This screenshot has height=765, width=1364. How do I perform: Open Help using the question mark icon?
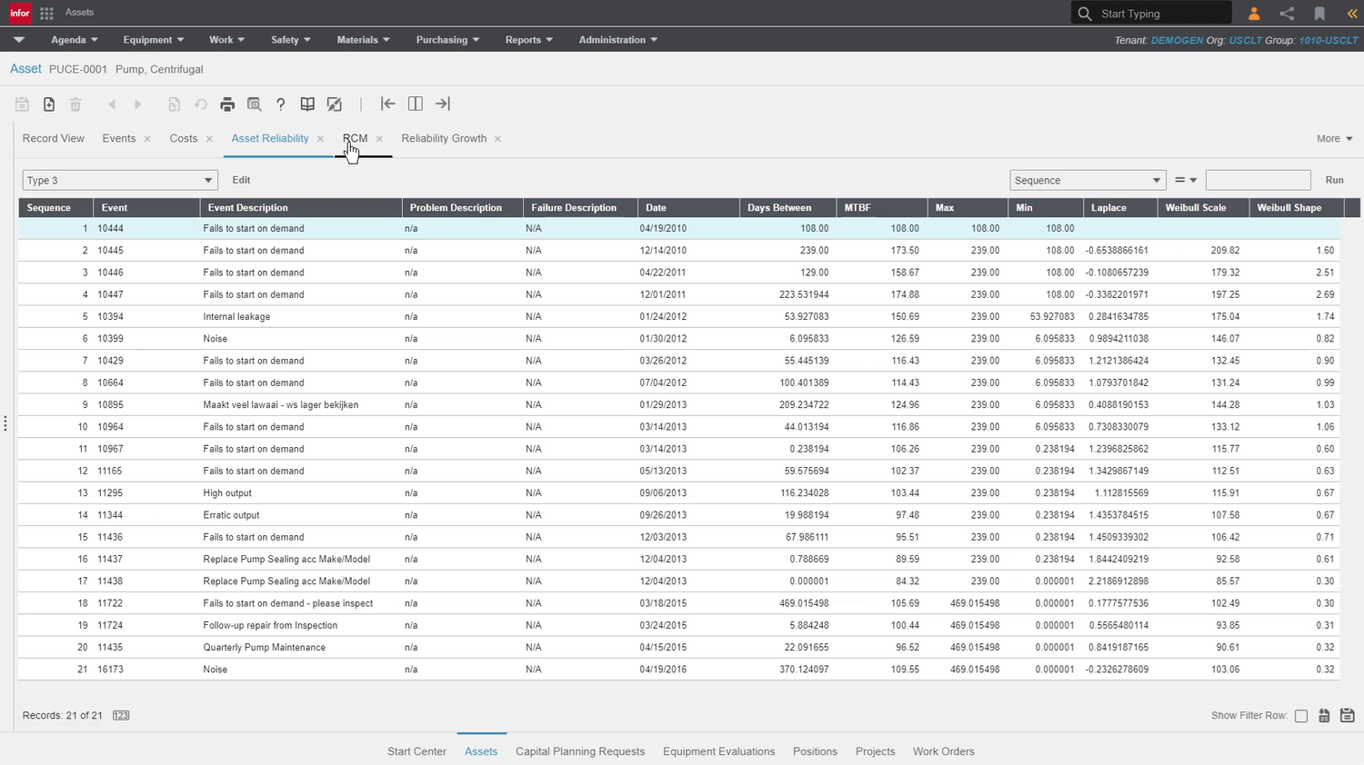[x=281, y=104]
